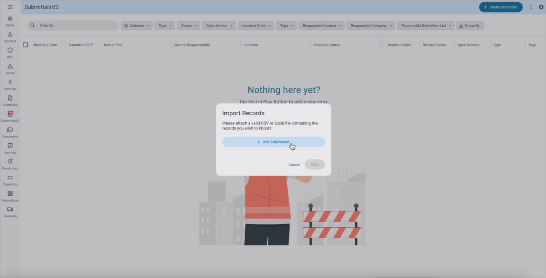The height and width of the screenshot is (278, 546).
Task: Open the settings gear
Action: coord(541,7)
